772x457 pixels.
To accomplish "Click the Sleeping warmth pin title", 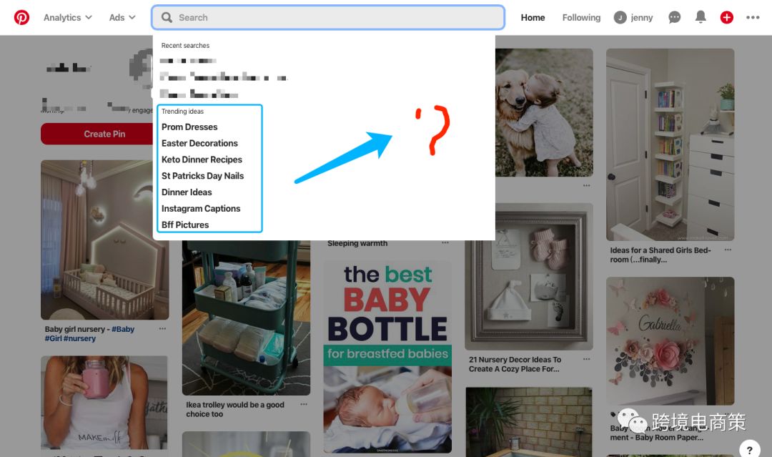I will 357,243.
